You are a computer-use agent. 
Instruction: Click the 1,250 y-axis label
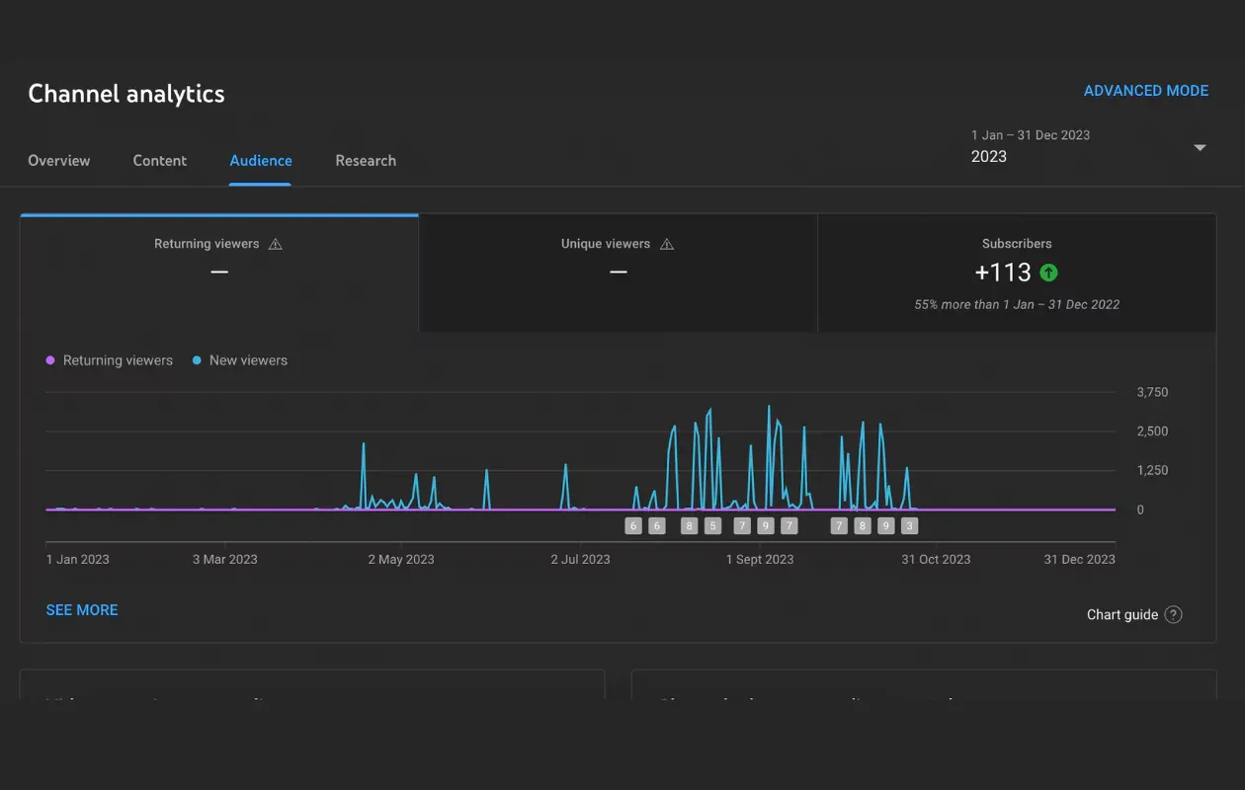click(1152, 471)
